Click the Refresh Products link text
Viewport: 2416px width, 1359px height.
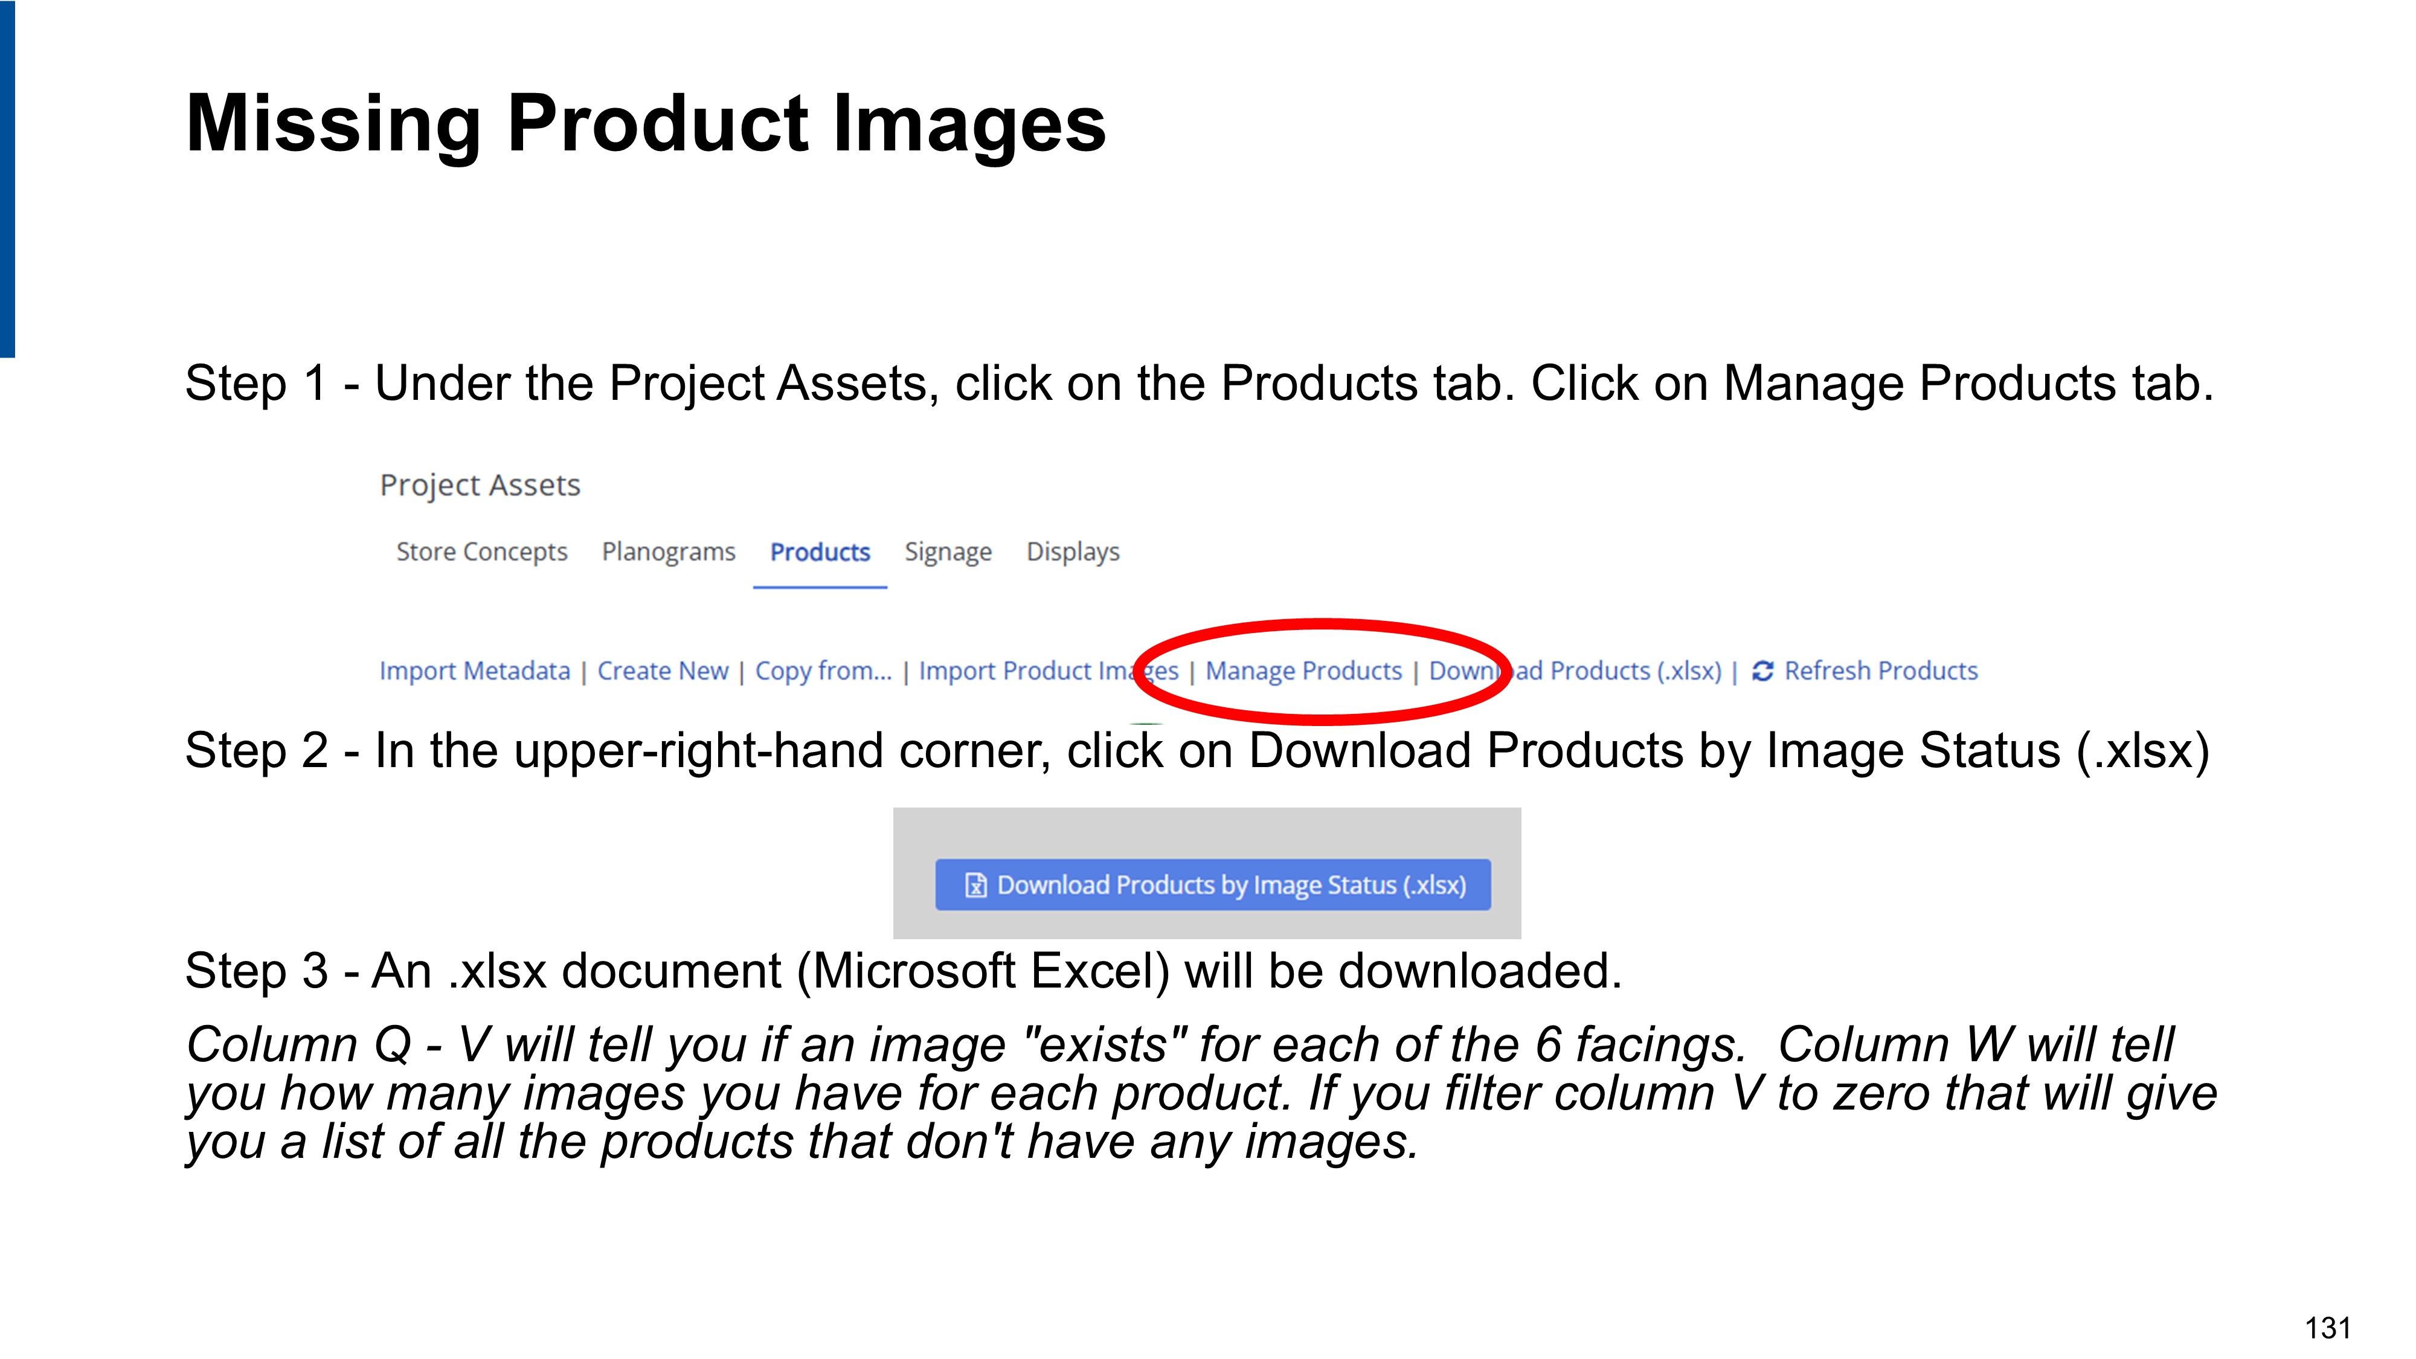coord(1880,672)
